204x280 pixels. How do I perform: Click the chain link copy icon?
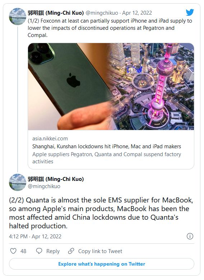71,251
